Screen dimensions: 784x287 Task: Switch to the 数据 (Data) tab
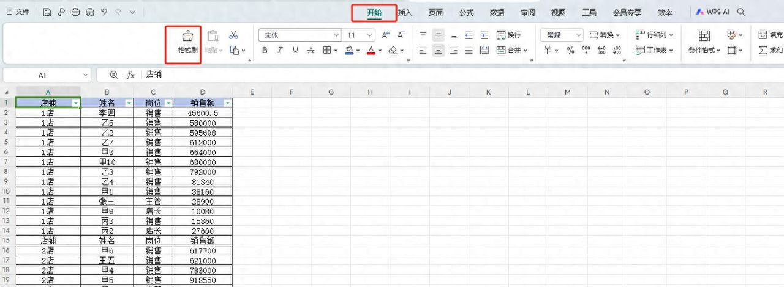(497, 12)
